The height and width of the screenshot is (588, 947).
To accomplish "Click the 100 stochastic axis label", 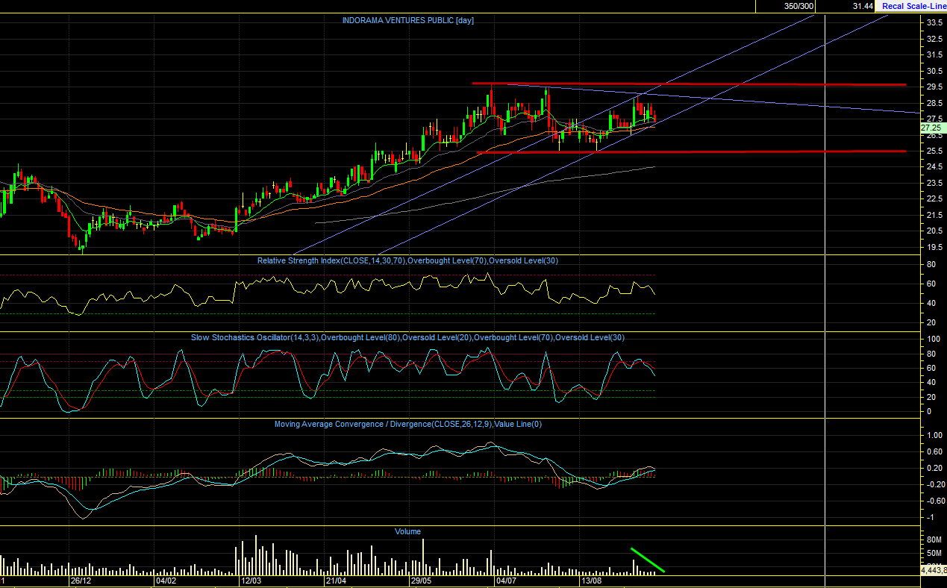I will (x=932, y=339).
